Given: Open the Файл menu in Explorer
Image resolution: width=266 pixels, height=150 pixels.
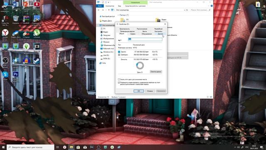Looking at the screenshot, I should coord(100,6).
